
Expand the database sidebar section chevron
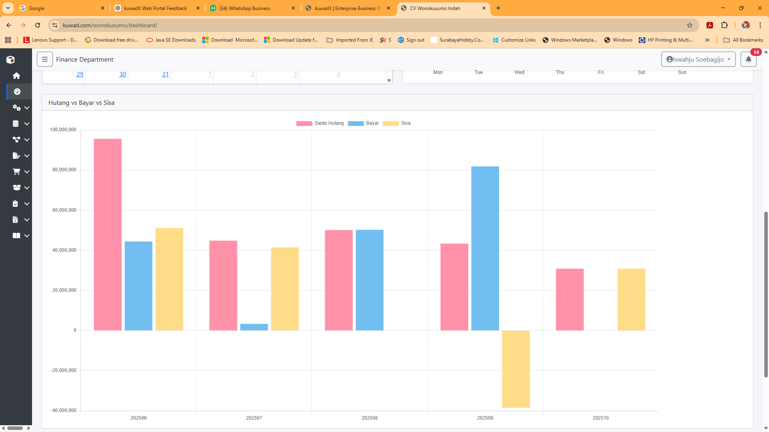click(26, 124)
